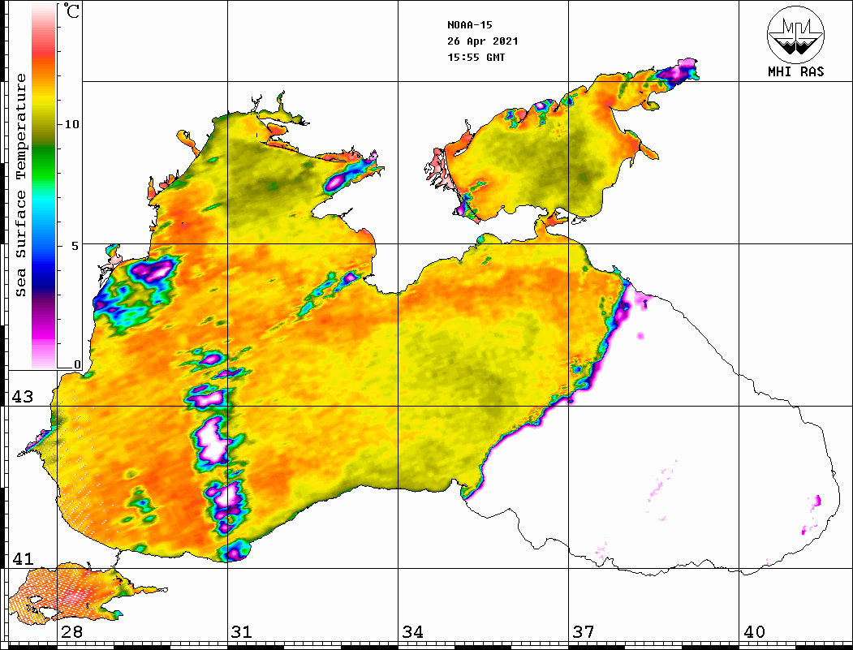Click the 'NOAA-15' satellite label
This screenshot has height=650, width=853.
click(469, 25)
